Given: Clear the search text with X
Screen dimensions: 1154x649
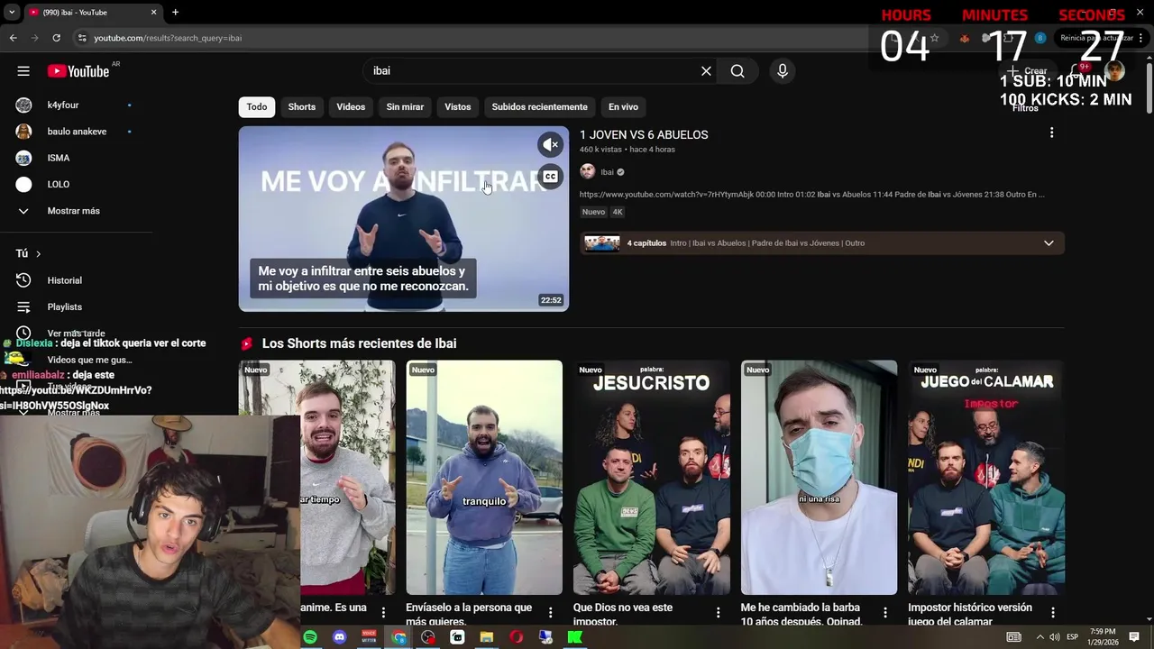Looking at the screenshot, I should (706, 71).
